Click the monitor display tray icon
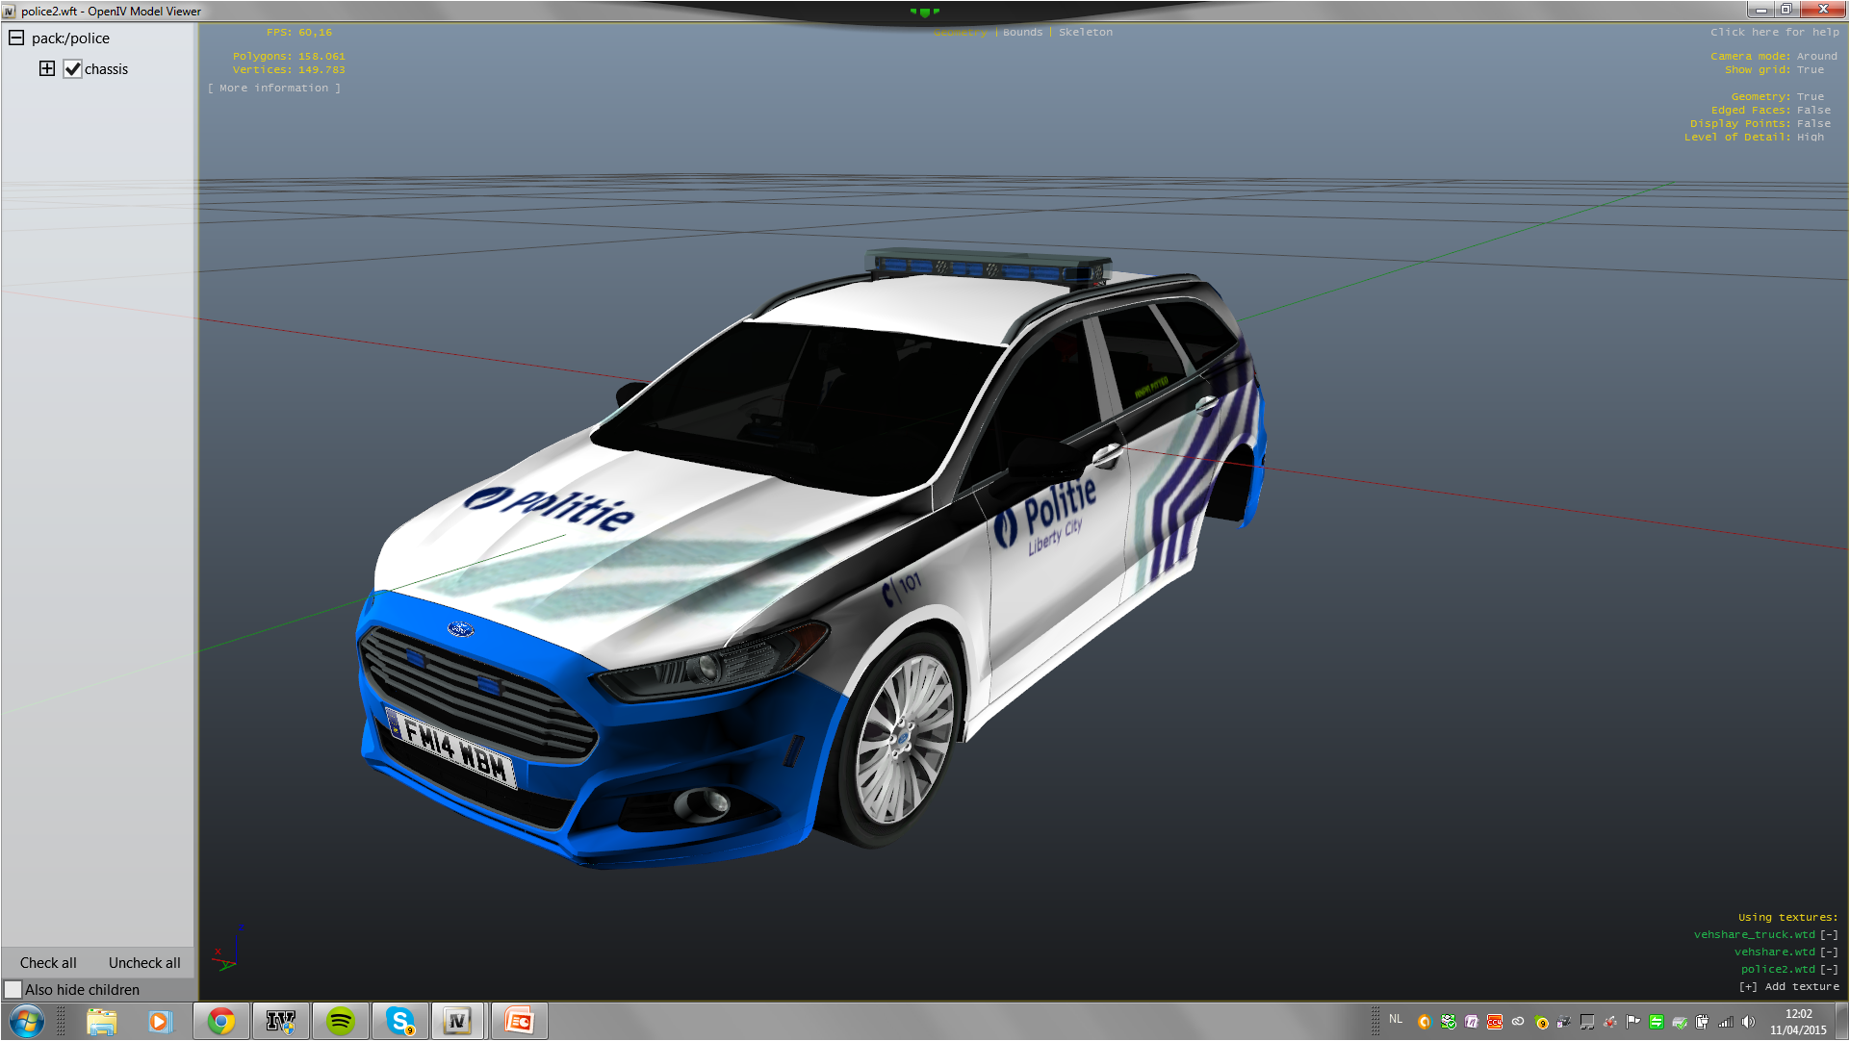This screenshot has width=1850, height=1041. coord(1587,1022)
